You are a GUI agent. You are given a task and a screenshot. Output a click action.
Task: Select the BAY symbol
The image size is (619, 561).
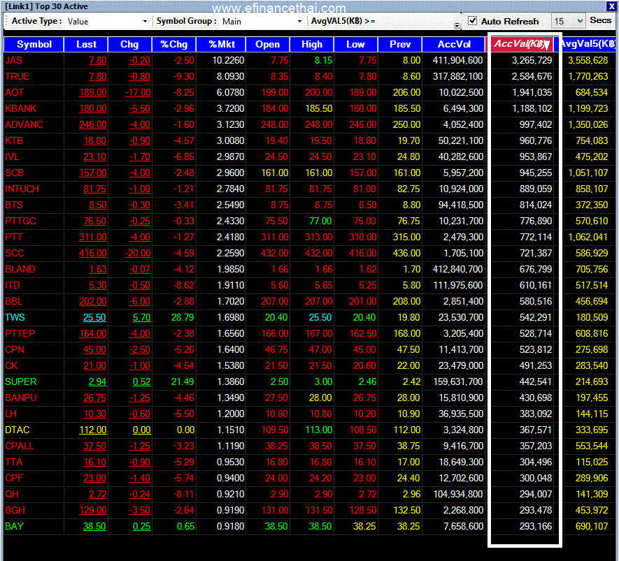point(14,526)
